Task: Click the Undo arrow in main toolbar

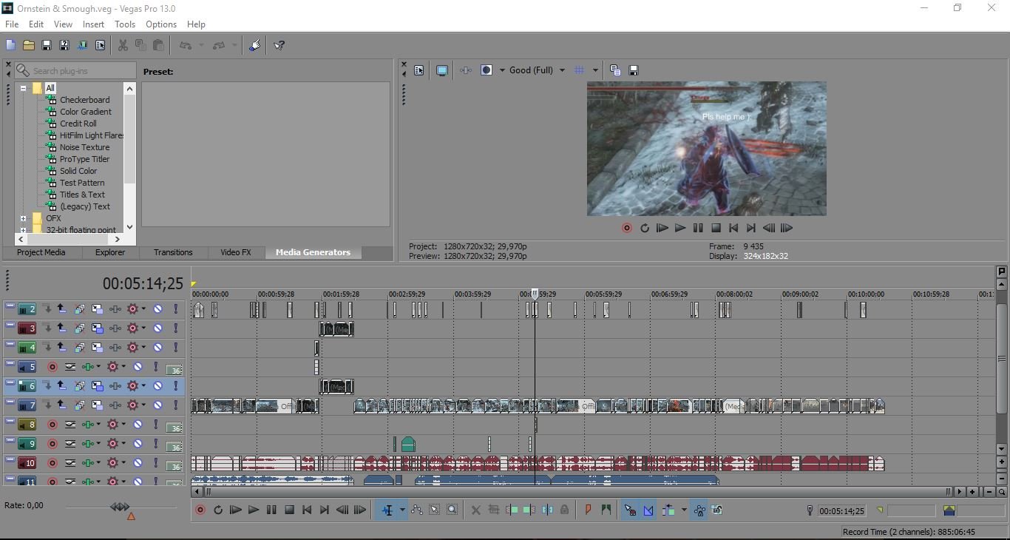Action: pyautogui.click(x=186, y=45)
